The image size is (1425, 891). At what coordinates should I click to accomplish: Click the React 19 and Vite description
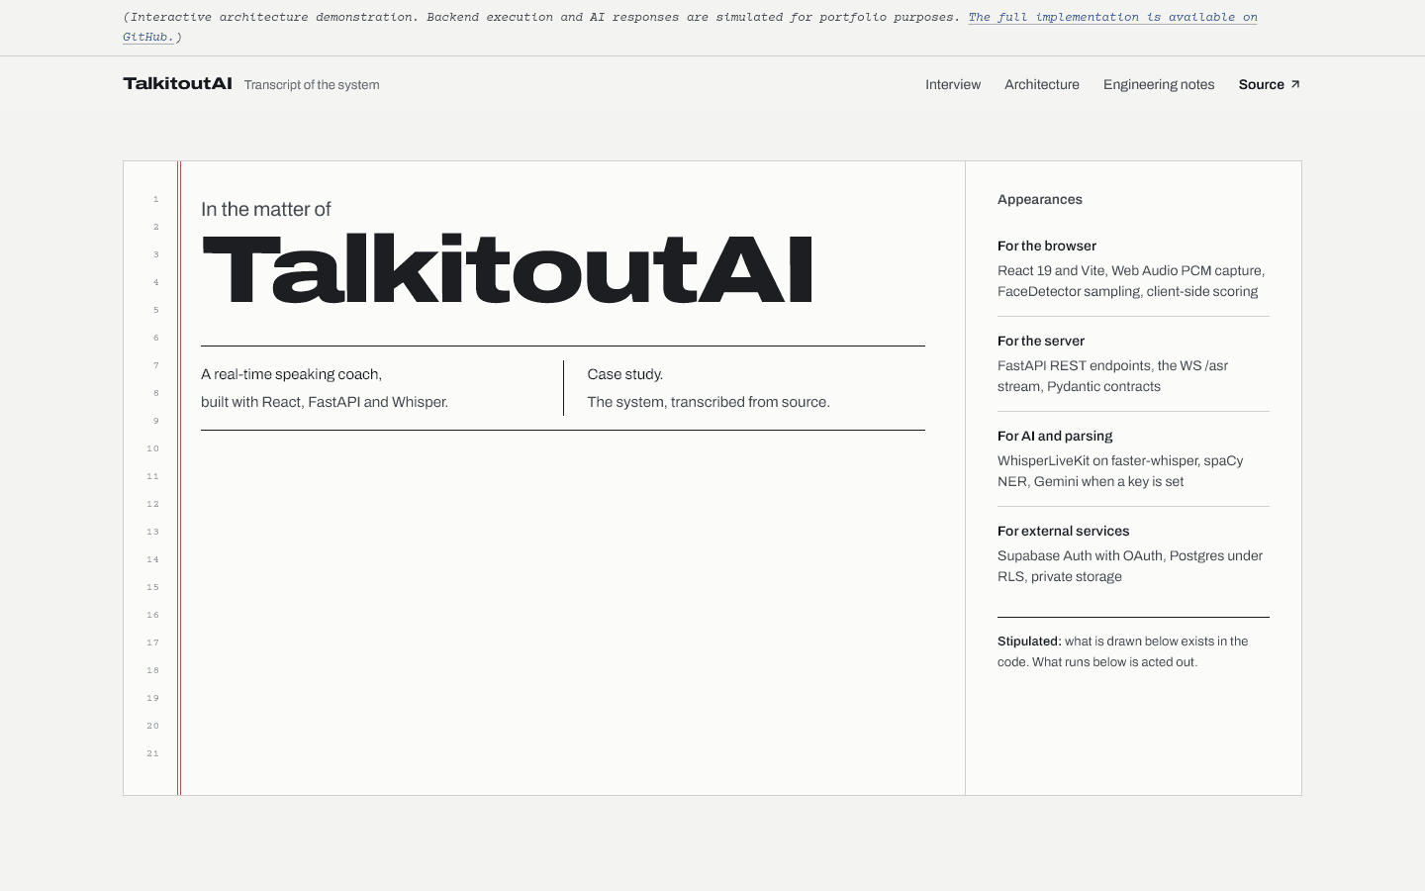click(x=1131, y=281)
